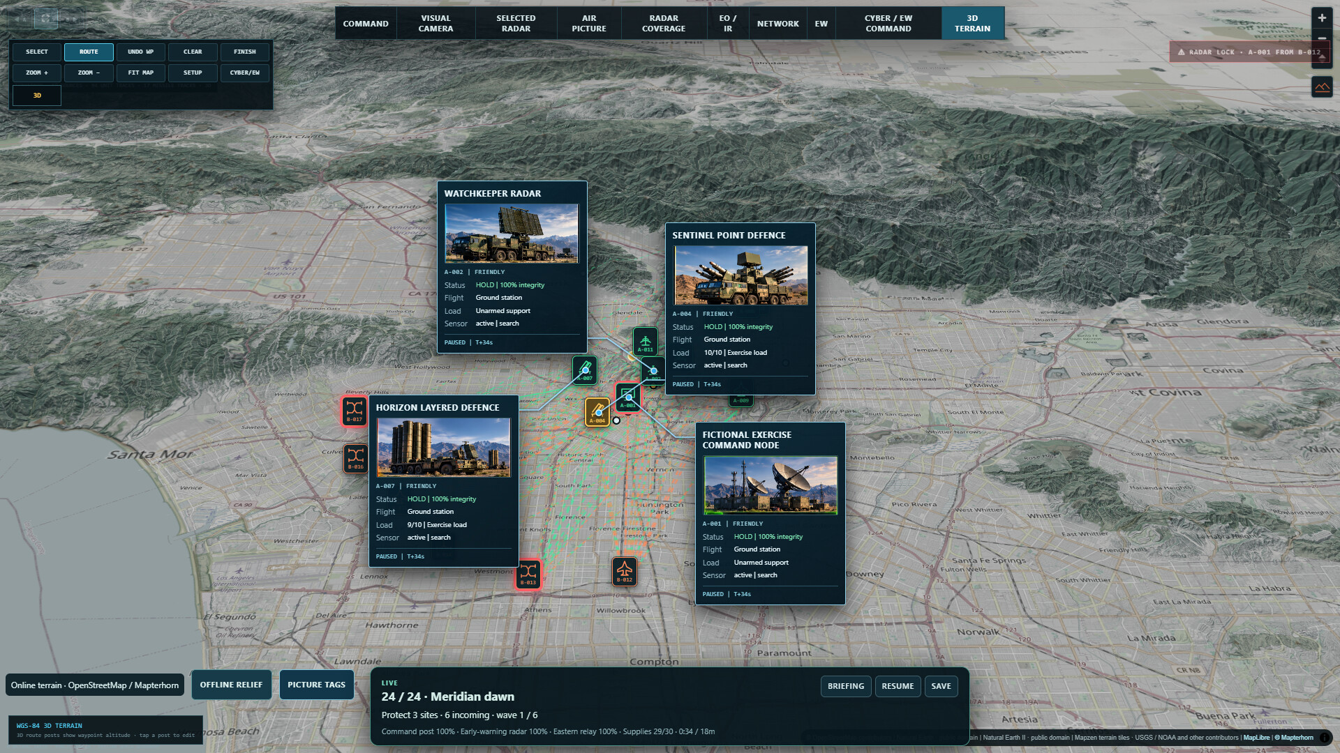Click the Online terrain source label
1340x753 pixels.
tap(95, 685)
